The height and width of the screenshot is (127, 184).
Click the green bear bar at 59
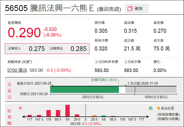point(104,116)
